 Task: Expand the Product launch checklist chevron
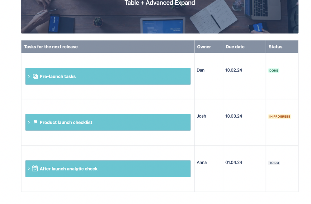tap(29, 122)
